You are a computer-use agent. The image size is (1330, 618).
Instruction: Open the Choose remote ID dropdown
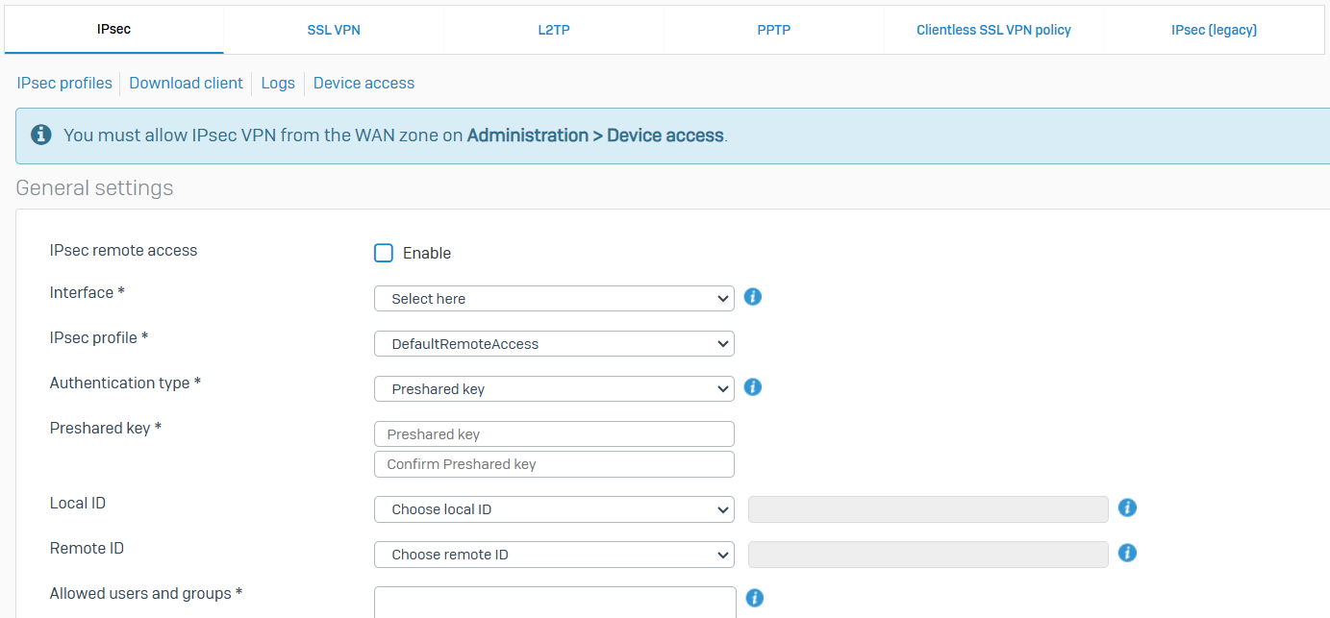553,555
